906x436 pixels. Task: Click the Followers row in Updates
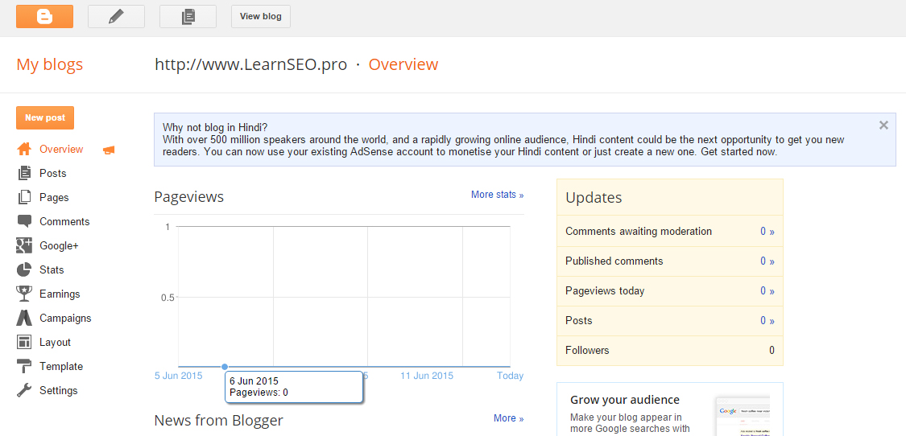click(x=670, y=351)
